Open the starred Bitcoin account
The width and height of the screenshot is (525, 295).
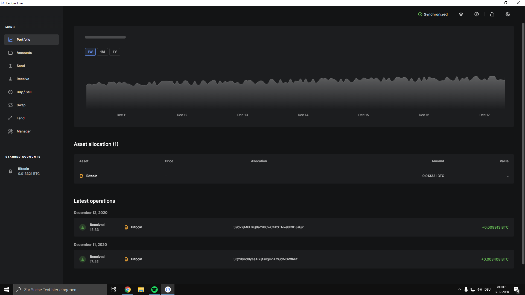(x=29, y=171)
